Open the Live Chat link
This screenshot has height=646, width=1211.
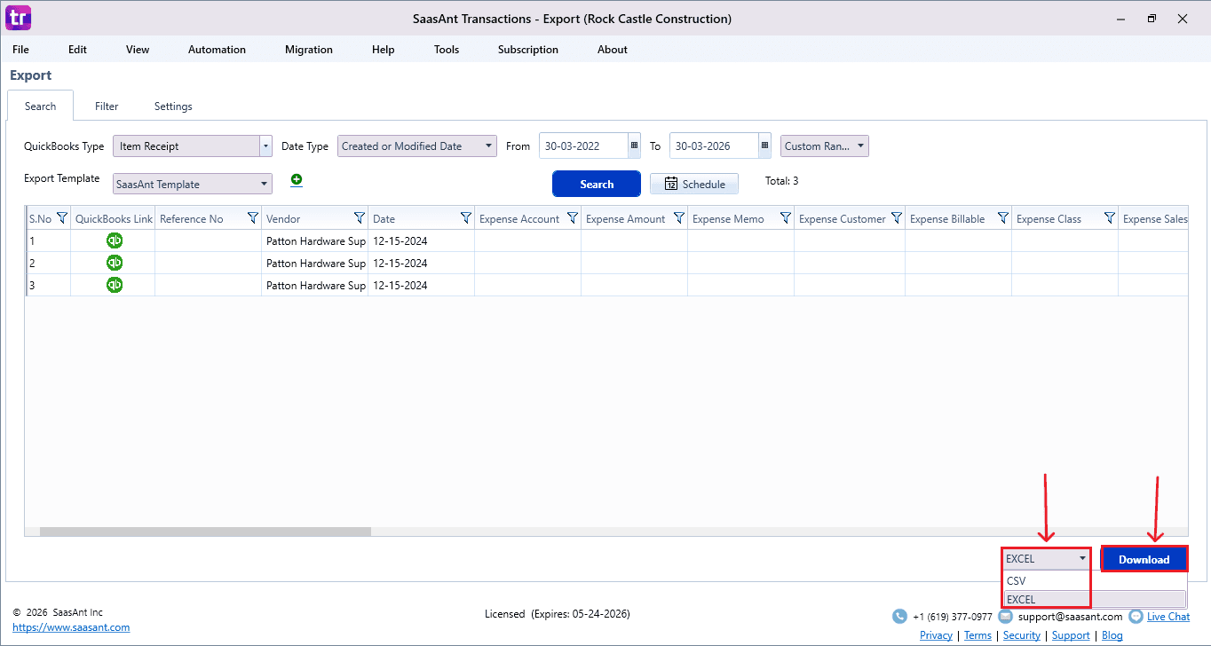(x=1168, y=617)
